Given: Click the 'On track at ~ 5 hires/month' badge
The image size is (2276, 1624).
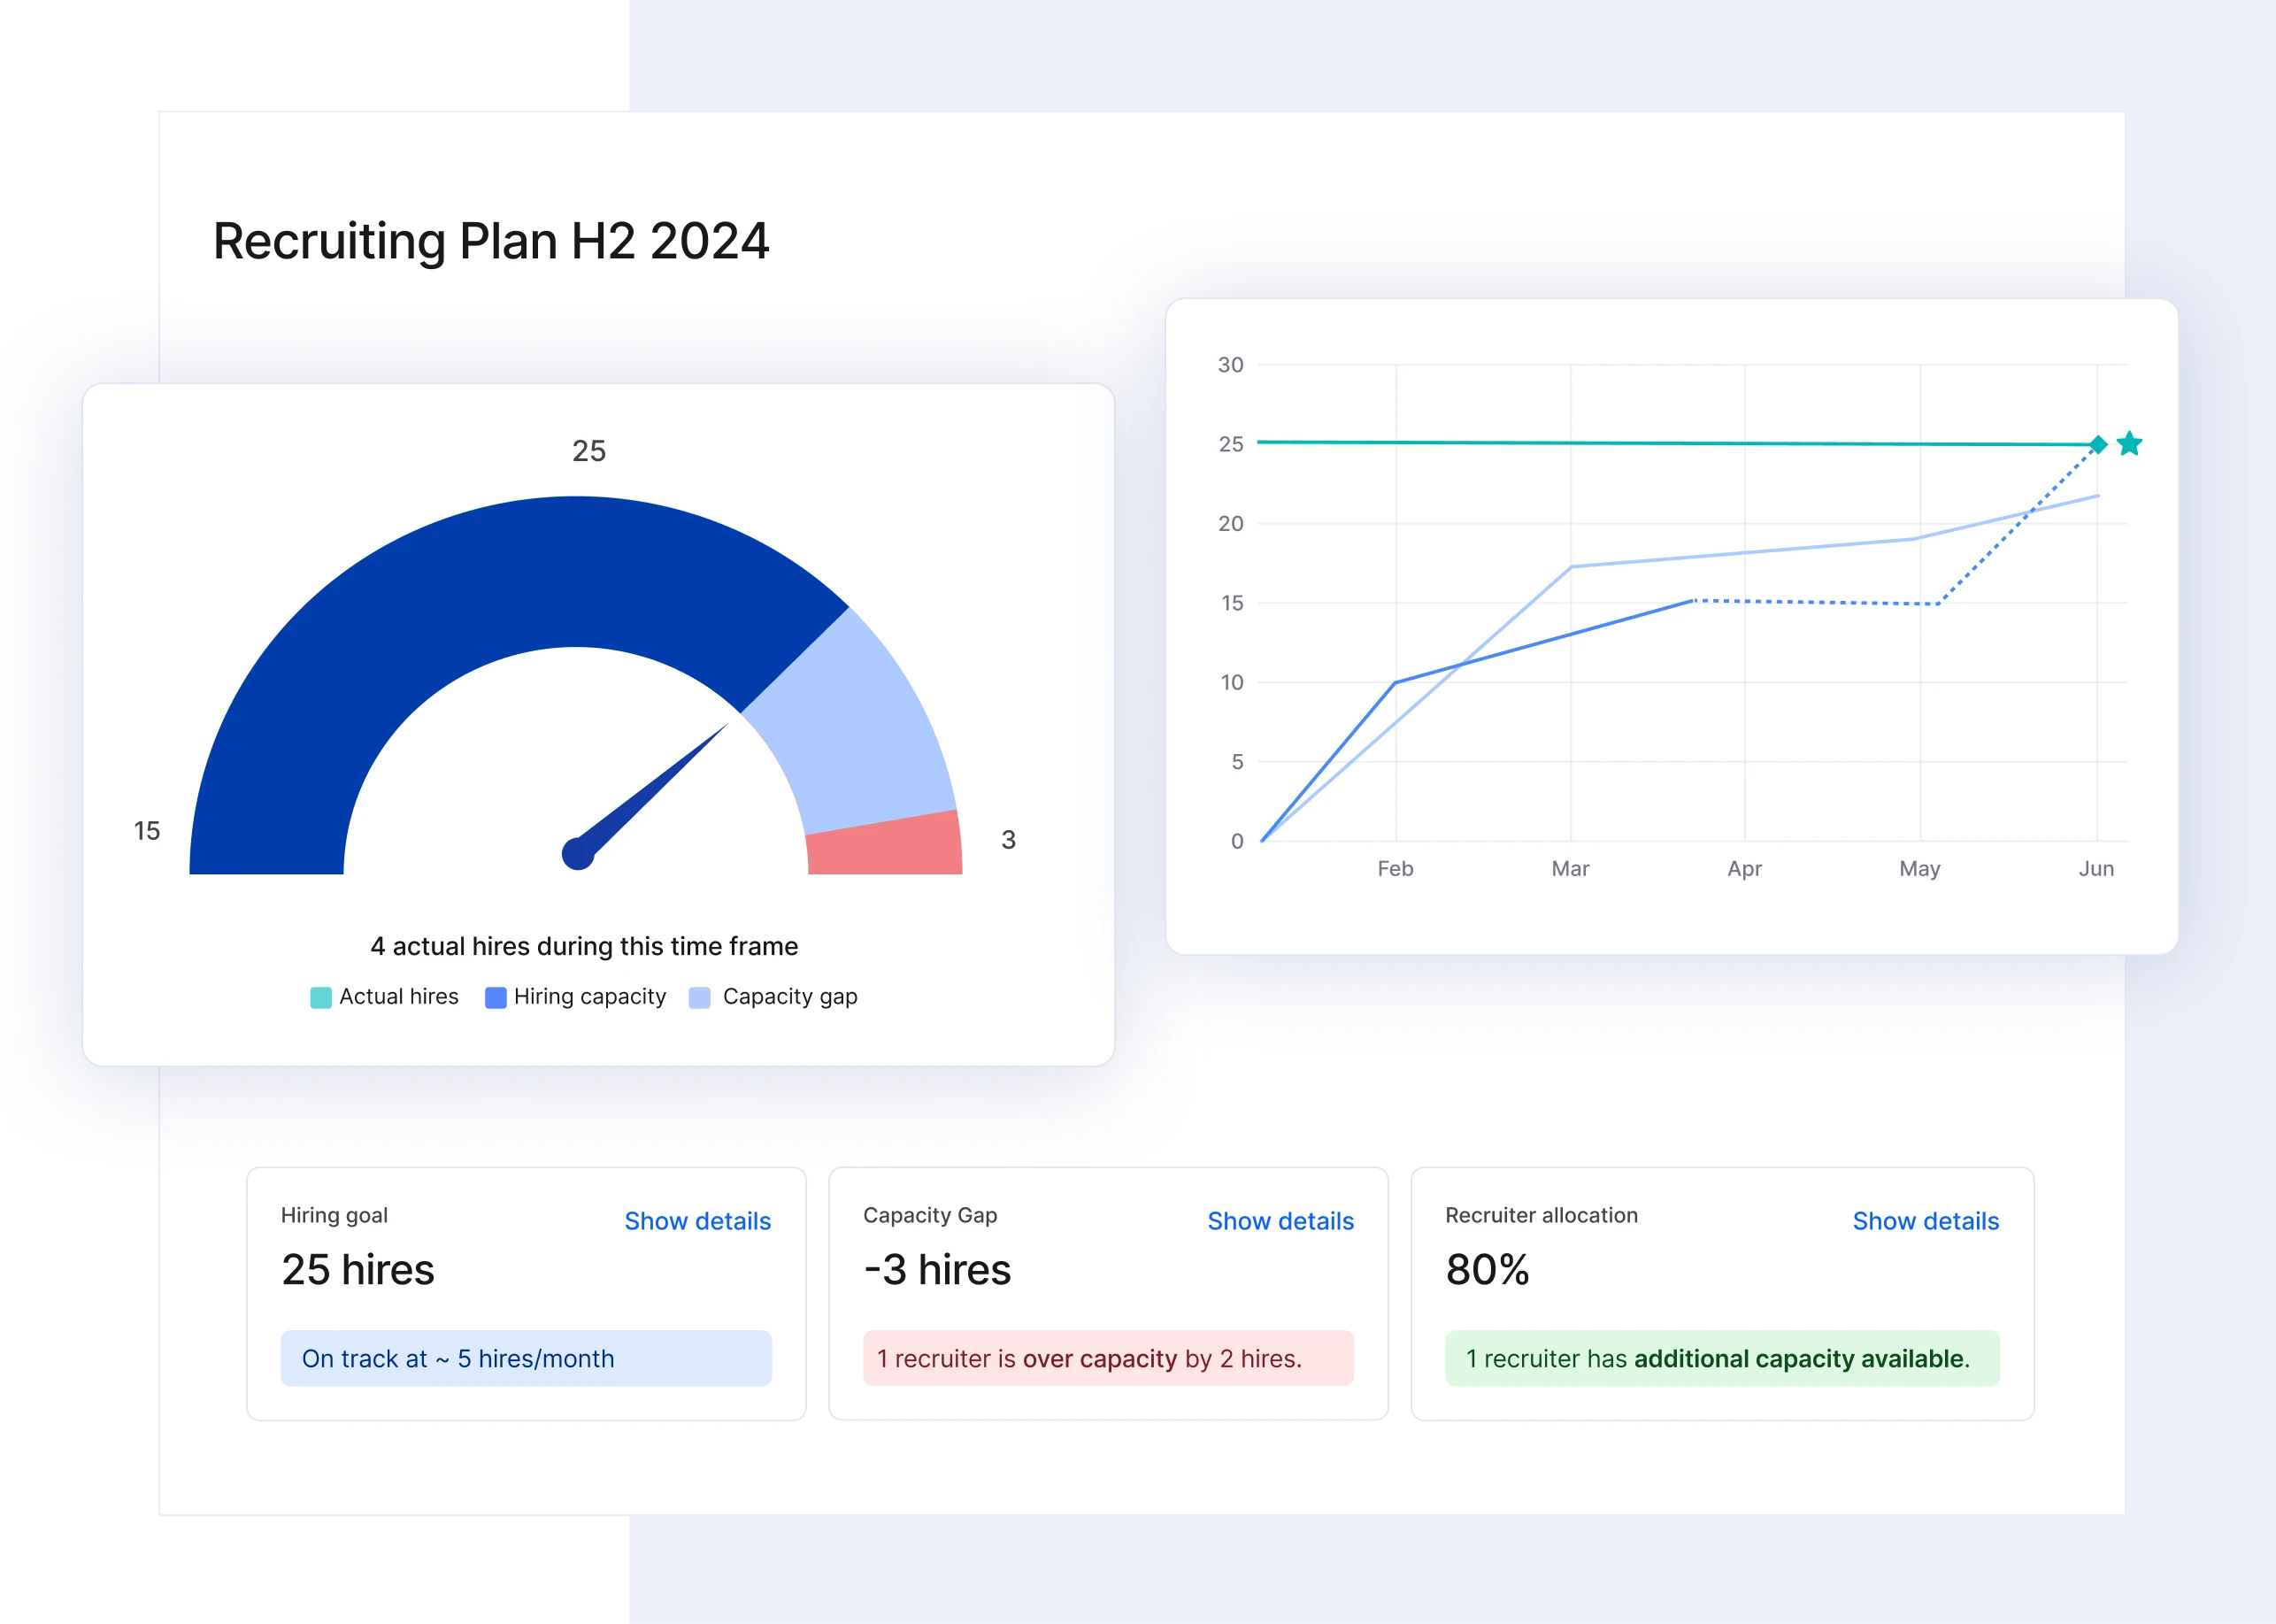Looking at the screenshot, I should (526, 1358).
